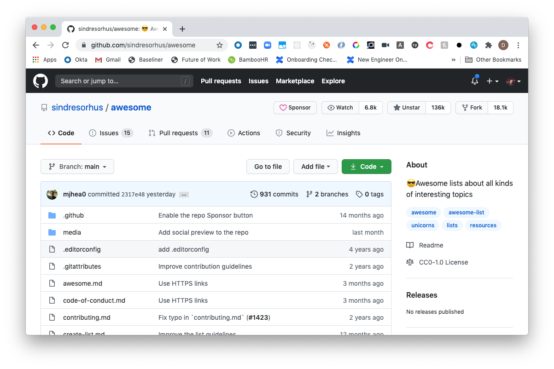The image size is (554, 369).
Task: Open the Insights tab
Action: (x=344, y=133)
